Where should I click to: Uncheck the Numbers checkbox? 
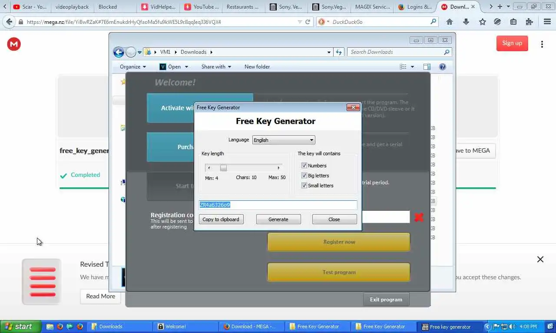pos(304,165)
